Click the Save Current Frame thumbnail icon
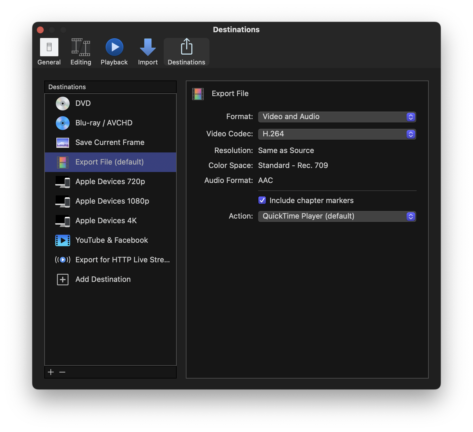This screenshot has height=432, width=473. (63, 143)
